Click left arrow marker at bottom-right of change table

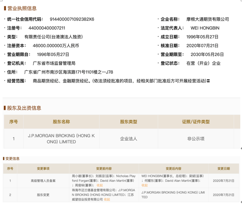click(241, 202)
